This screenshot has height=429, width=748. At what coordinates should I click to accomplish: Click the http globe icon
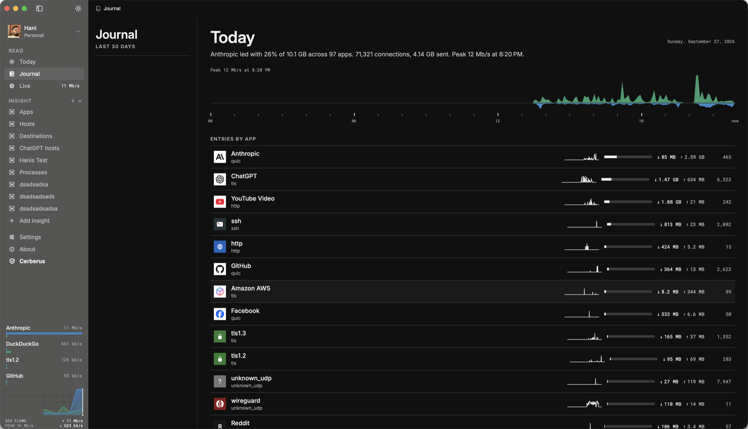click(x=220, y=247)
